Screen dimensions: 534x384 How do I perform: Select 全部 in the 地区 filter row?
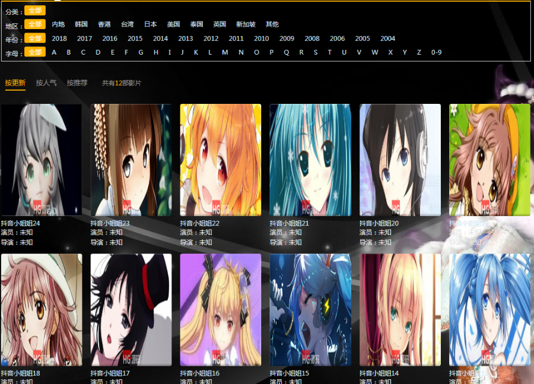(35, 24)
